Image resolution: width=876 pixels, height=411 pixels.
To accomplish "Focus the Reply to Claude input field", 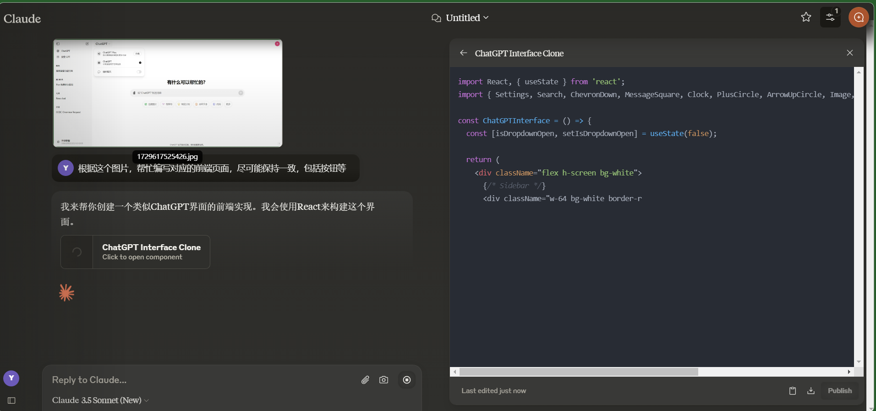I will [x=202, y=380].
